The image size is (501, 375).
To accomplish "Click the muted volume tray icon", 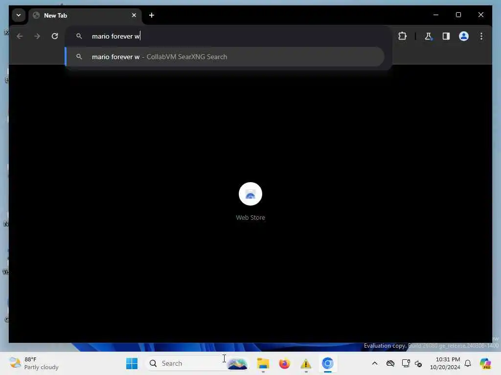I will click(x=418, y=363).
